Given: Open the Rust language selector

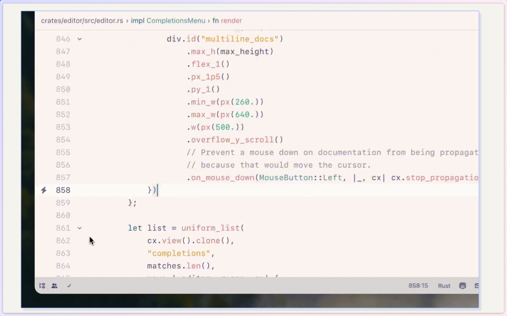Looking at the screenshot, I should [444, 285].
